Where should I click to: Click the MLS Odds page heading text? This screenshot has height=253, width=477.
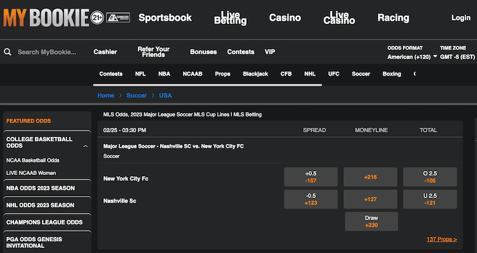(x=182, y=114)
